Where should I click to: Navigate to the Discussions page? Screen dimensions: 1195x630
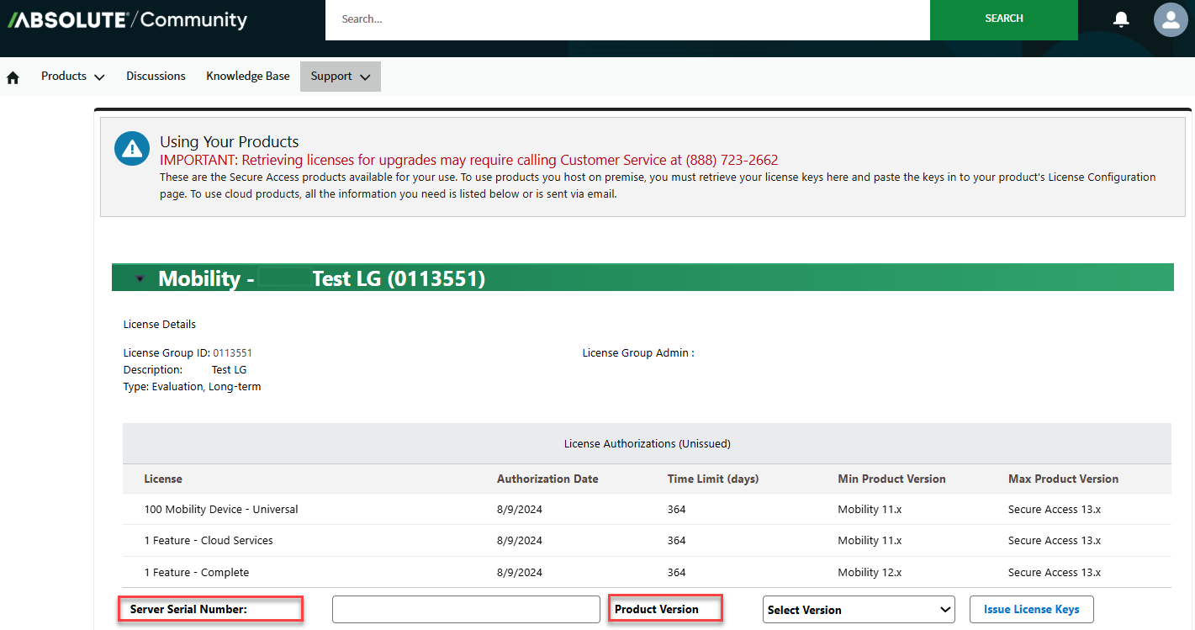point(156,76)
